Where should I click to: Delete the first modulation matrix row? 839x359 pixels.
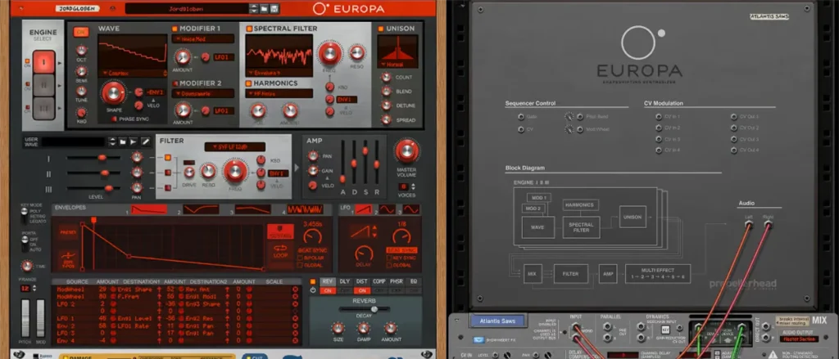pyautogui.click(x=295, y=289)
